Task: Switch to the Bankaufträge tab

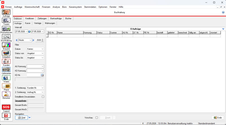Action: (x=56, y=19)
